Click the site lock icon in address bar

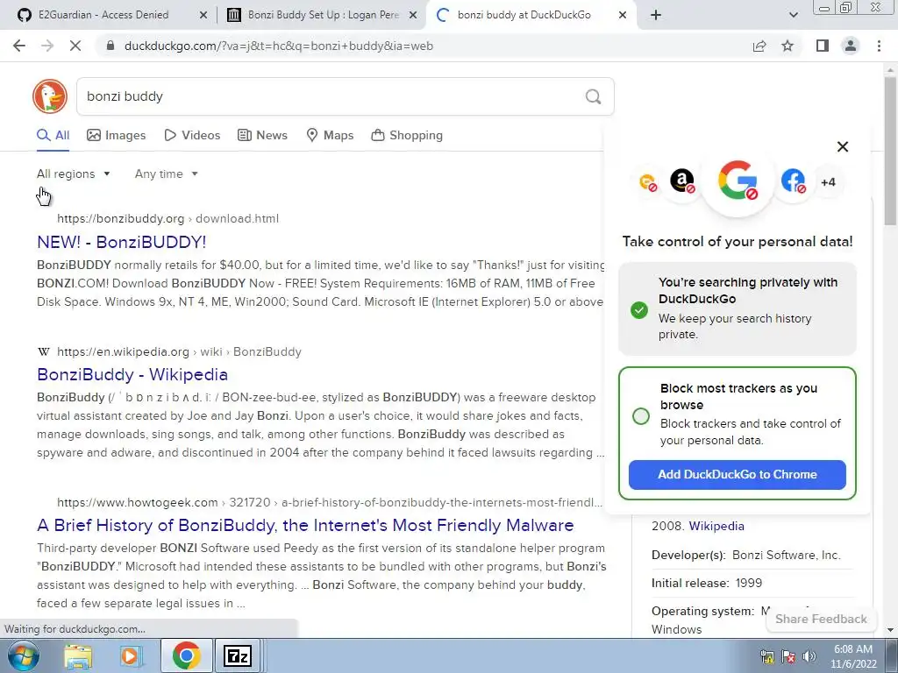110,46
